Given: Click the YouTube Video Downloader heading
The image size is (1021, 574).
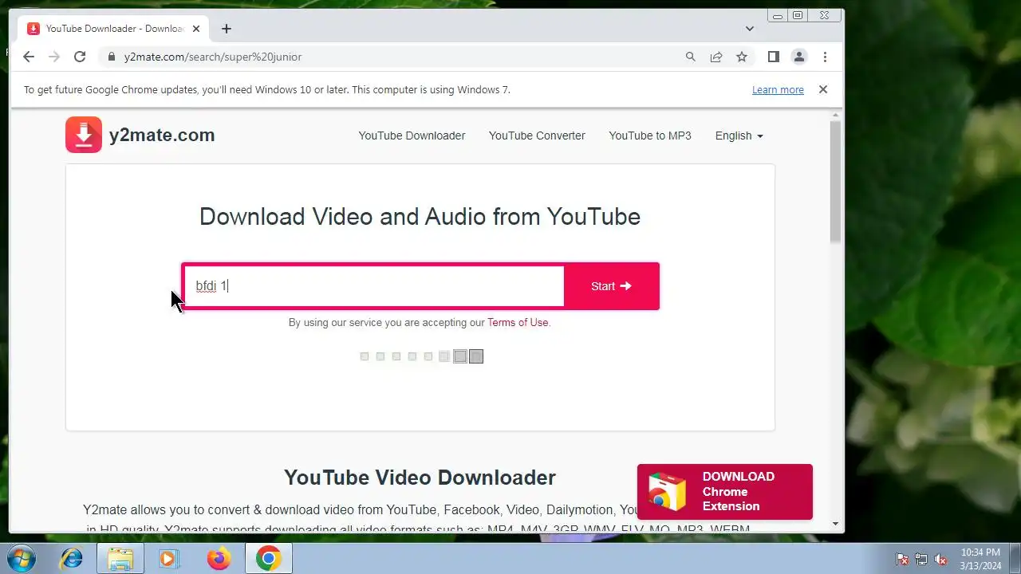Looking at the screenshot, I should point(420,478).
